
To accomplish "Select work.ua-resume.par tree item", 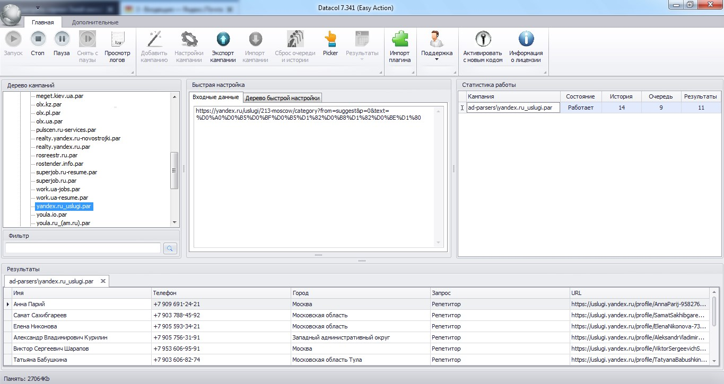I will [x=62, y=198].
